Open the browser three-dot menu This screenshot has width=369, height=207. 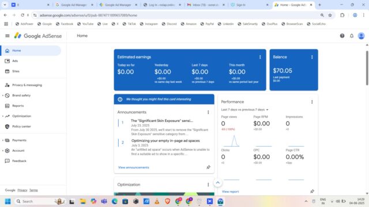tap(363, 15)
